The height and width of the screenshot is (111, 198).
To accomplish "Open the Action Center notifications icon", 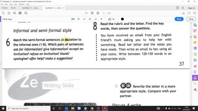I will tap(194, 108).
